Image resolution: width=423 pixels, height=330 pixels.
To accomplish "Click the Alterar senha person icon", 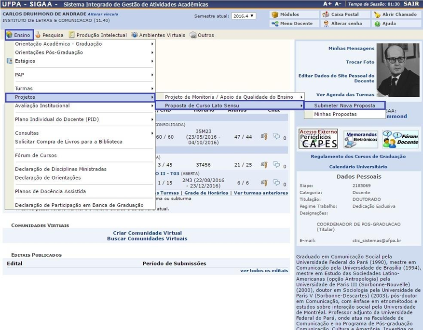I will [326, 23].
